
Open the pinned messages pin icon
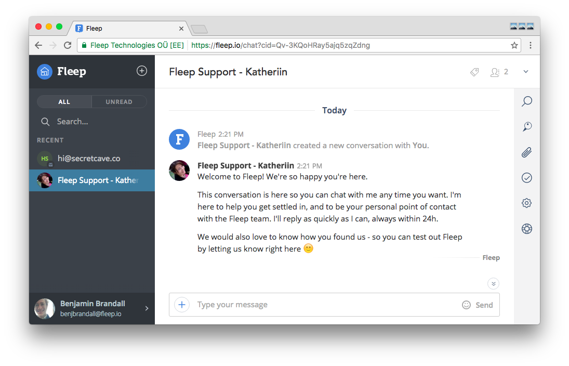tap(527, 126)
